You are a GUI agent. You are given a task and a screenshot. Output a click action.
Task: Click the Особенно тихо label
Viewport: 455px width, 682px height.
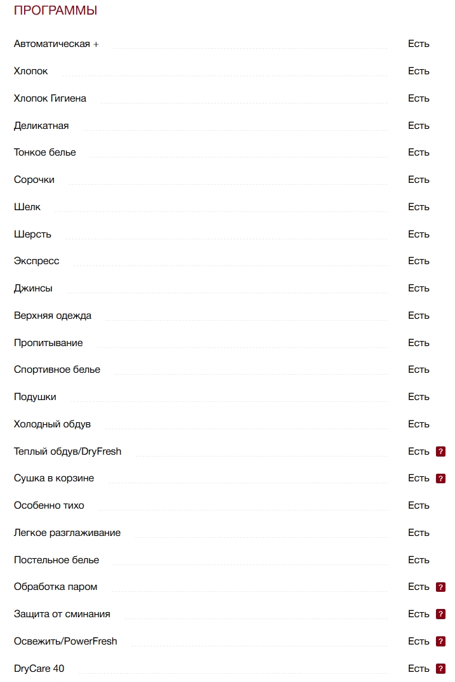pos(49,505)
